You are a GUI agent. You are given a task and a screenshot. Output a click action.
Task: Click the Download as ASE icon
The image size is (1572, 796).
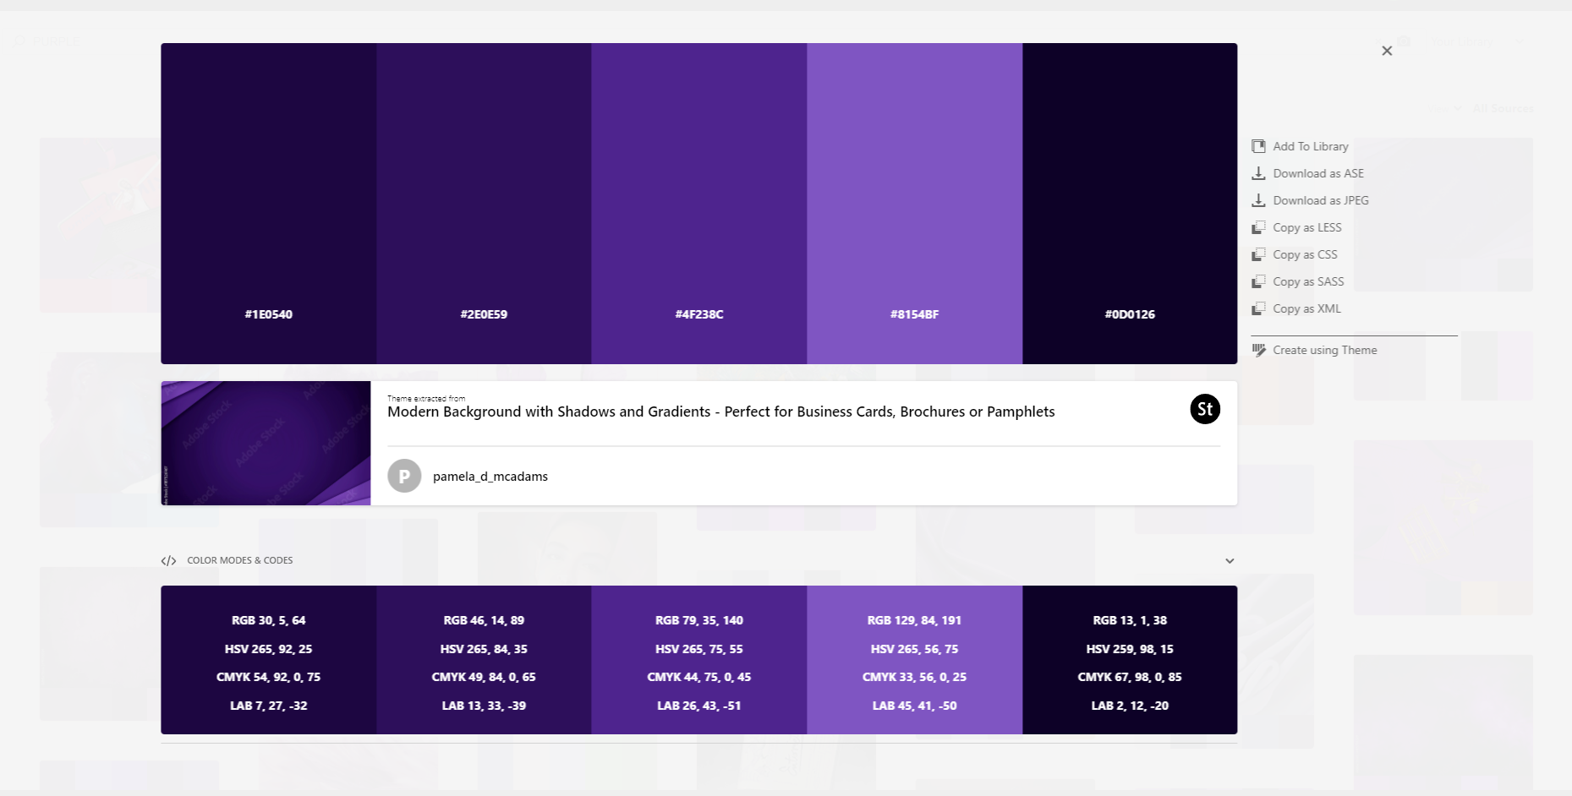[x=1258, y=173]
